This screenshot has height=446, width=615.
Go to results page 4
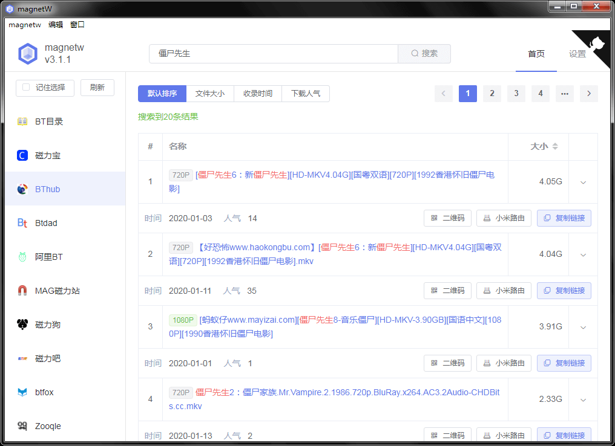541,94
